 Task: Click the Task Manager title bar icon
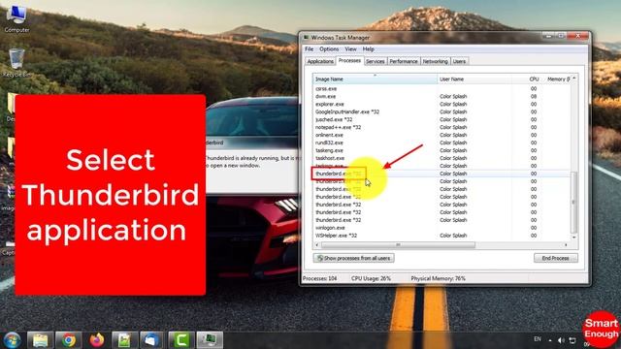[306, 38]
